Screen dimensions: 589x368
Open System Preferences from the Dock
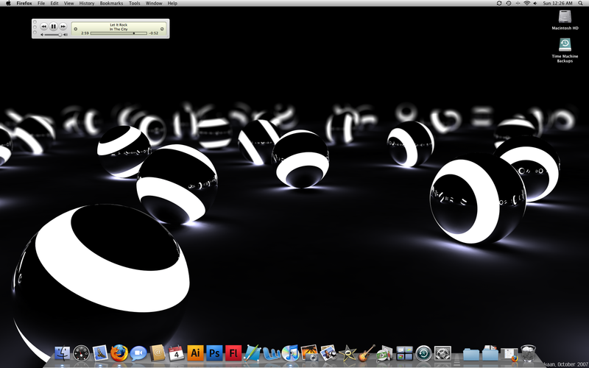click(442, 353)
